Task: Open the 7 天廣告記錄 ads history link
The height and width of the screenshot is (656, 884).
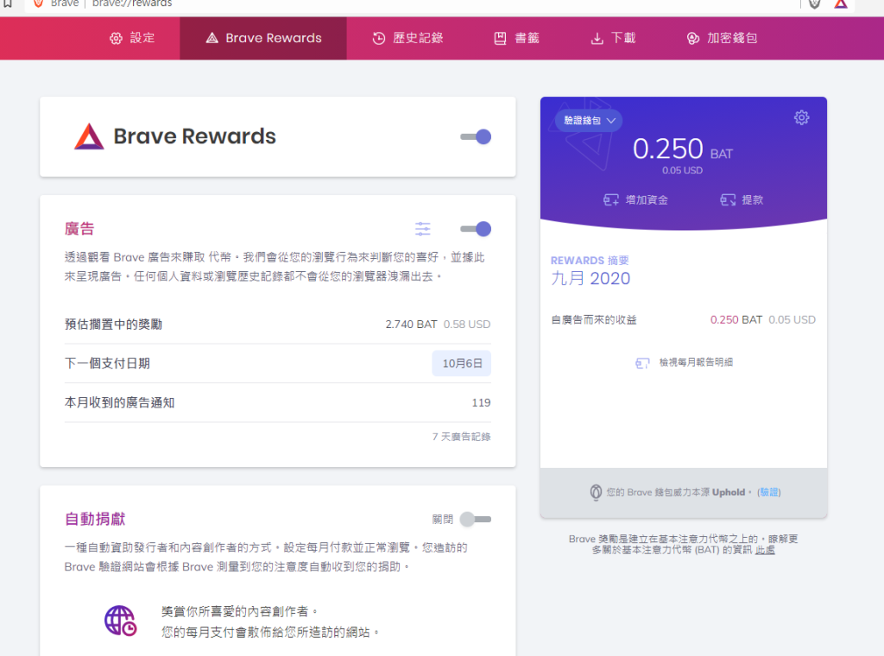Action: click(461, 437)
